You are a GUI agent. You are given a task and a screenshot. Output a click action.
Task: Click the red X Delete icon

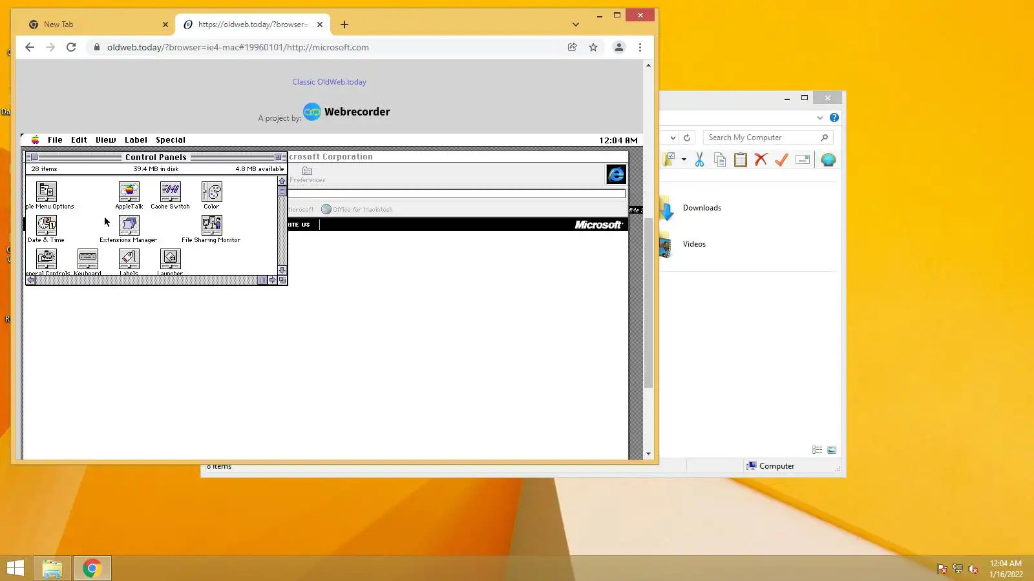761,159
